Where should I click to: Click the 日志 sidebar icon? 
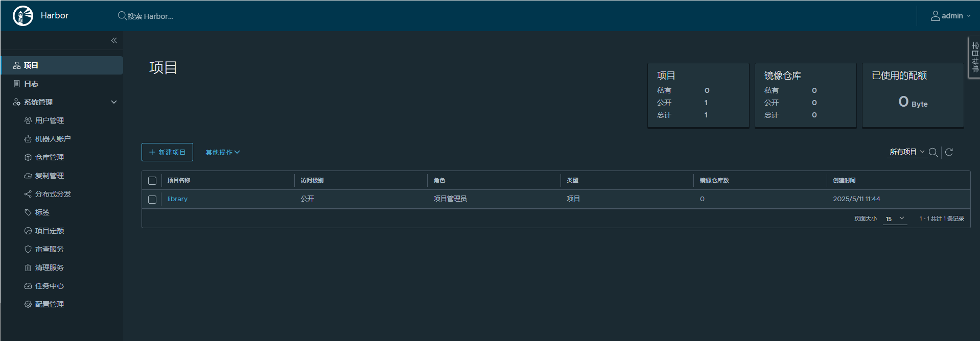coord(17,84)
